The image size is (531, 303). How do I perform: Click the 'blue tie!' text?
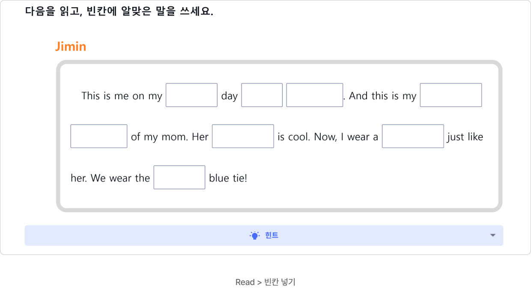(x=228, y=178)
